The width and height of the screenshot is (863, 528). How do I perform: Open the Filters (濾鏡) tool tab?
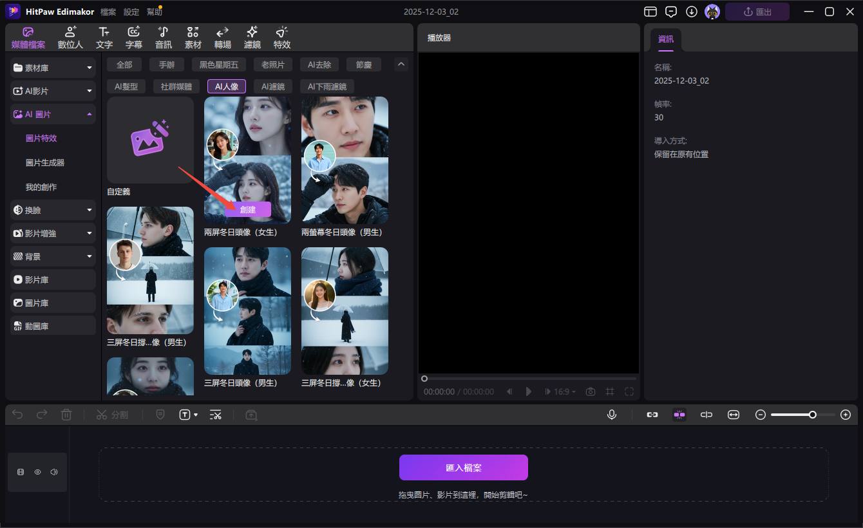252,38
